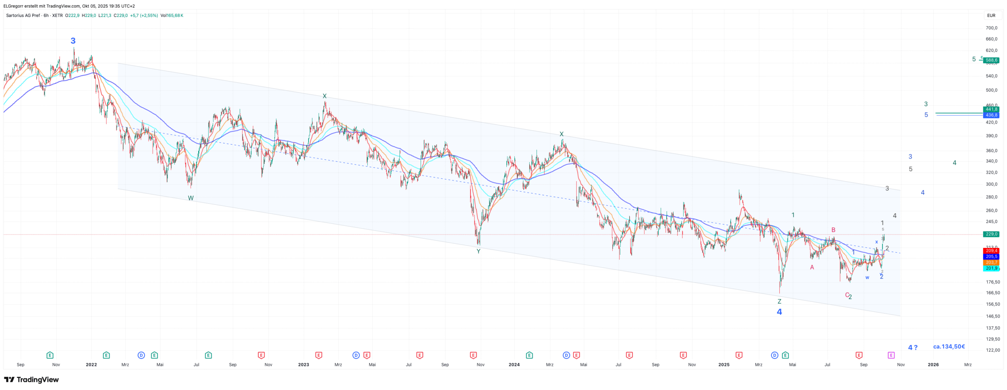Screen dimensions: 1007x390
Task: Click the blue dividend marker in spring 2023
Action: [356, 355]
